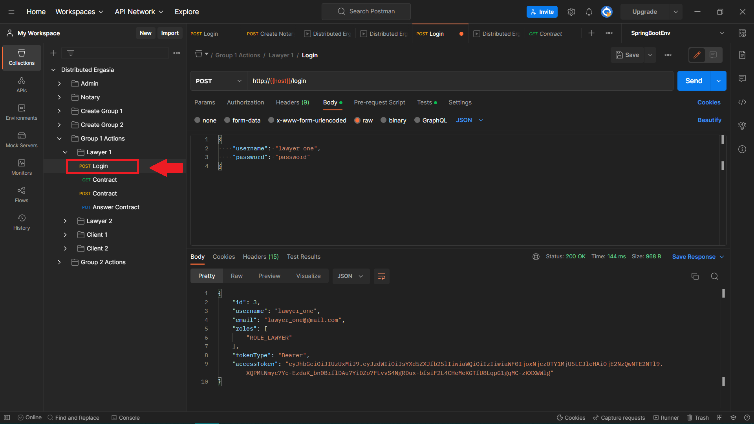Switch to the Tests tab

[x=426, y=102]
